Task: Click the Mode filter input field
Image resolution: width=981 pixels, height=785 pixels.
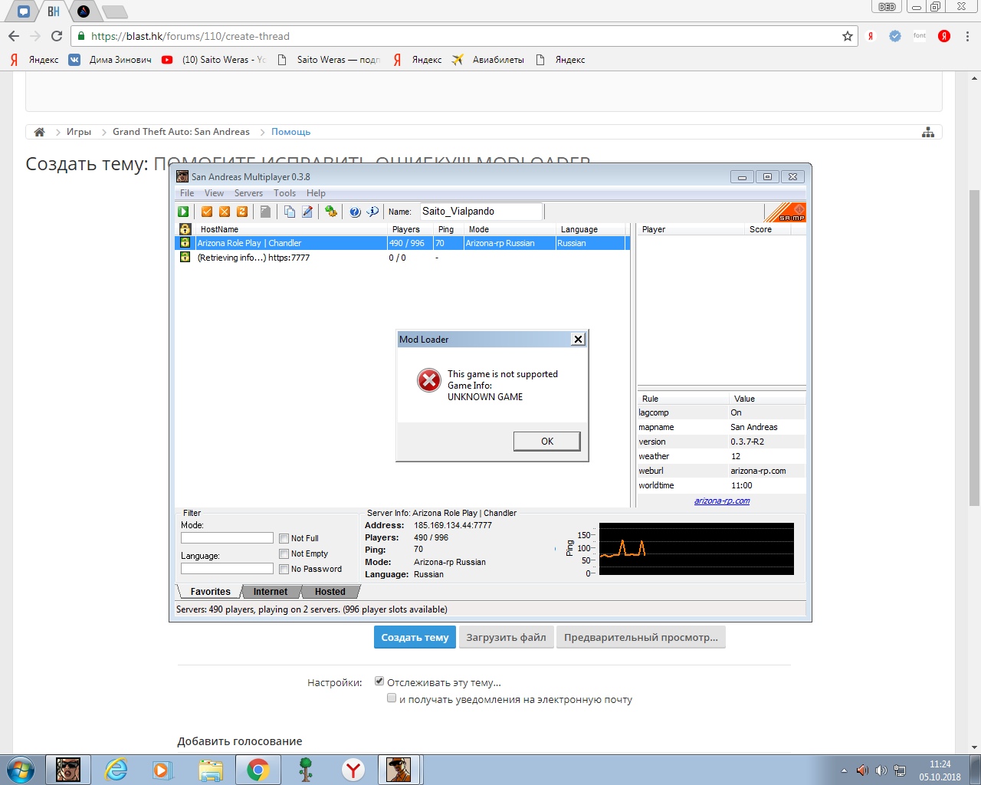Action: (x=227, y=538)
